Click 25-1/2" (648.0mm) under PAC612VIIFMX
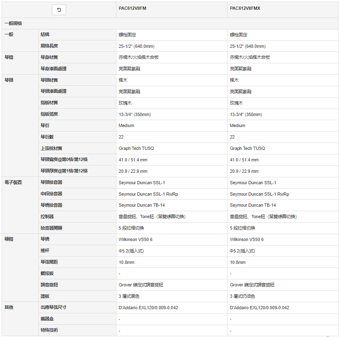Viewport: 339px width, 337px height. (248, 46)
